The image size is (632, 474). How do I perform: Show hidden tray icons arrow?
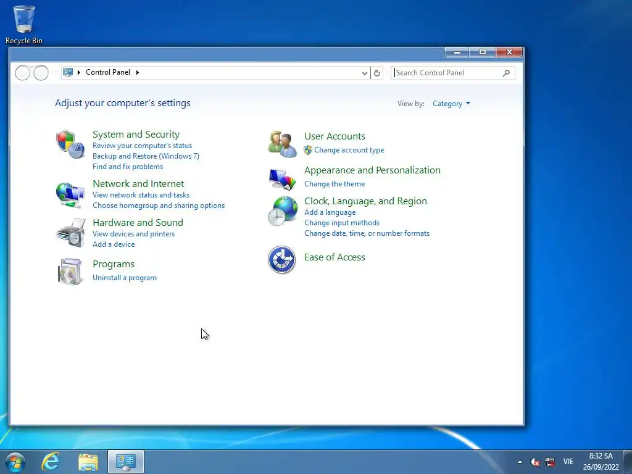[520, 462]
